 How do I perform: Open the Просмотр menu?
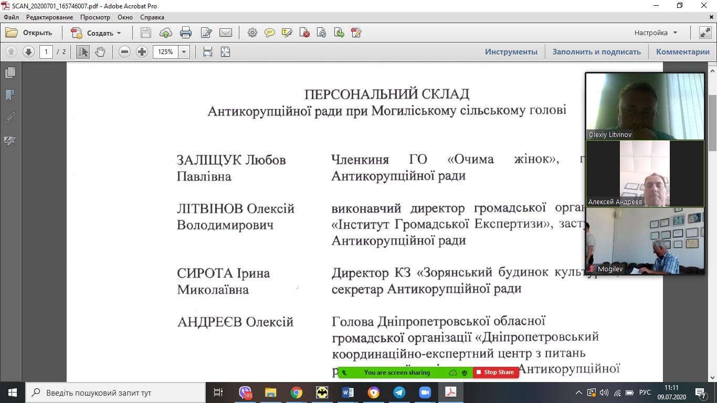(95, 17)
